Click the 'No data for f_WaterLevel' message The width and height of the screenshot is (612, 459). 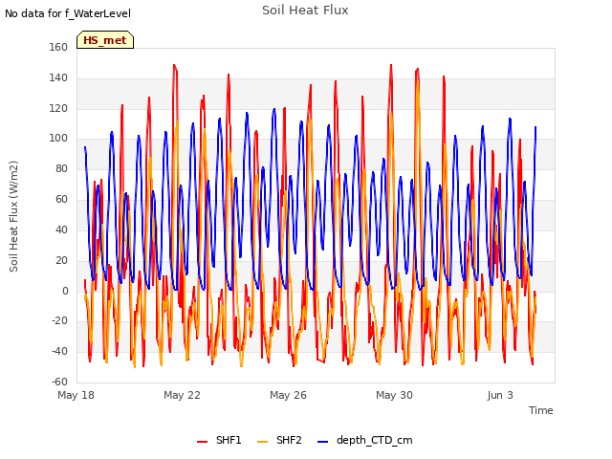click(x=68, y=13)
